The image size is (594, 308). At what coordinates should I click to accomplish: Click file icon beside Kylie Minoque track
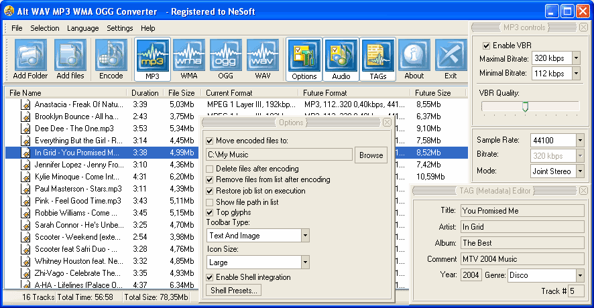coord(25,177)
